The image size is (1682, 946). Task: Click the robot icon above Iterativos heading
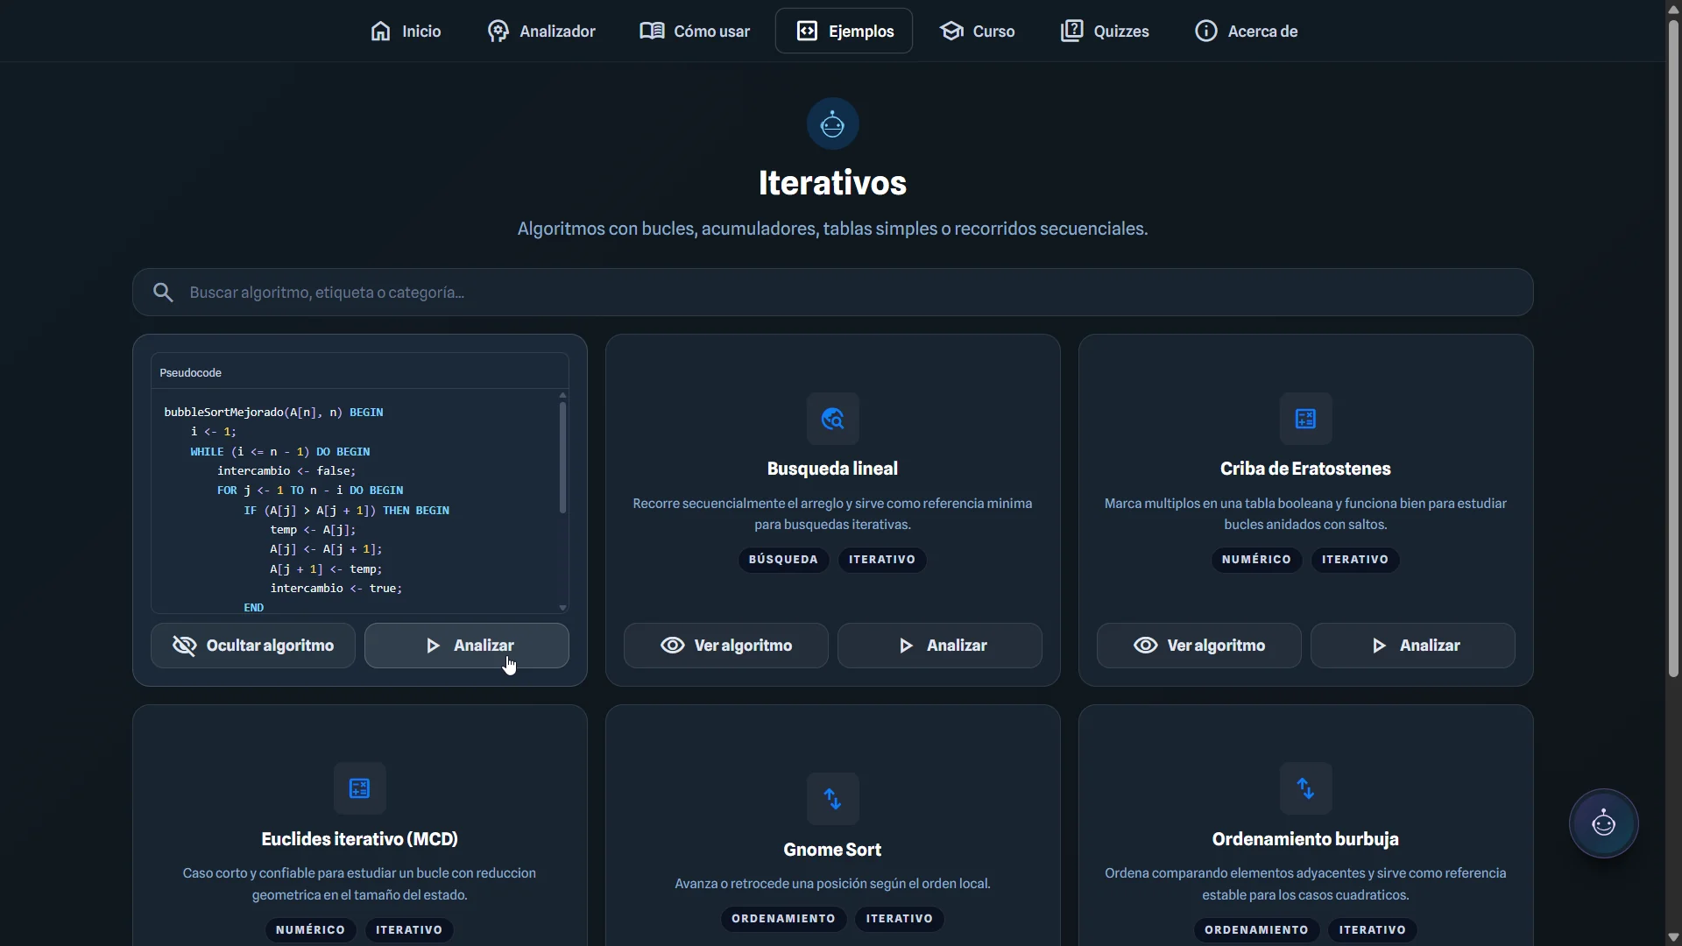pyautogui.click(x=832, y=124)
